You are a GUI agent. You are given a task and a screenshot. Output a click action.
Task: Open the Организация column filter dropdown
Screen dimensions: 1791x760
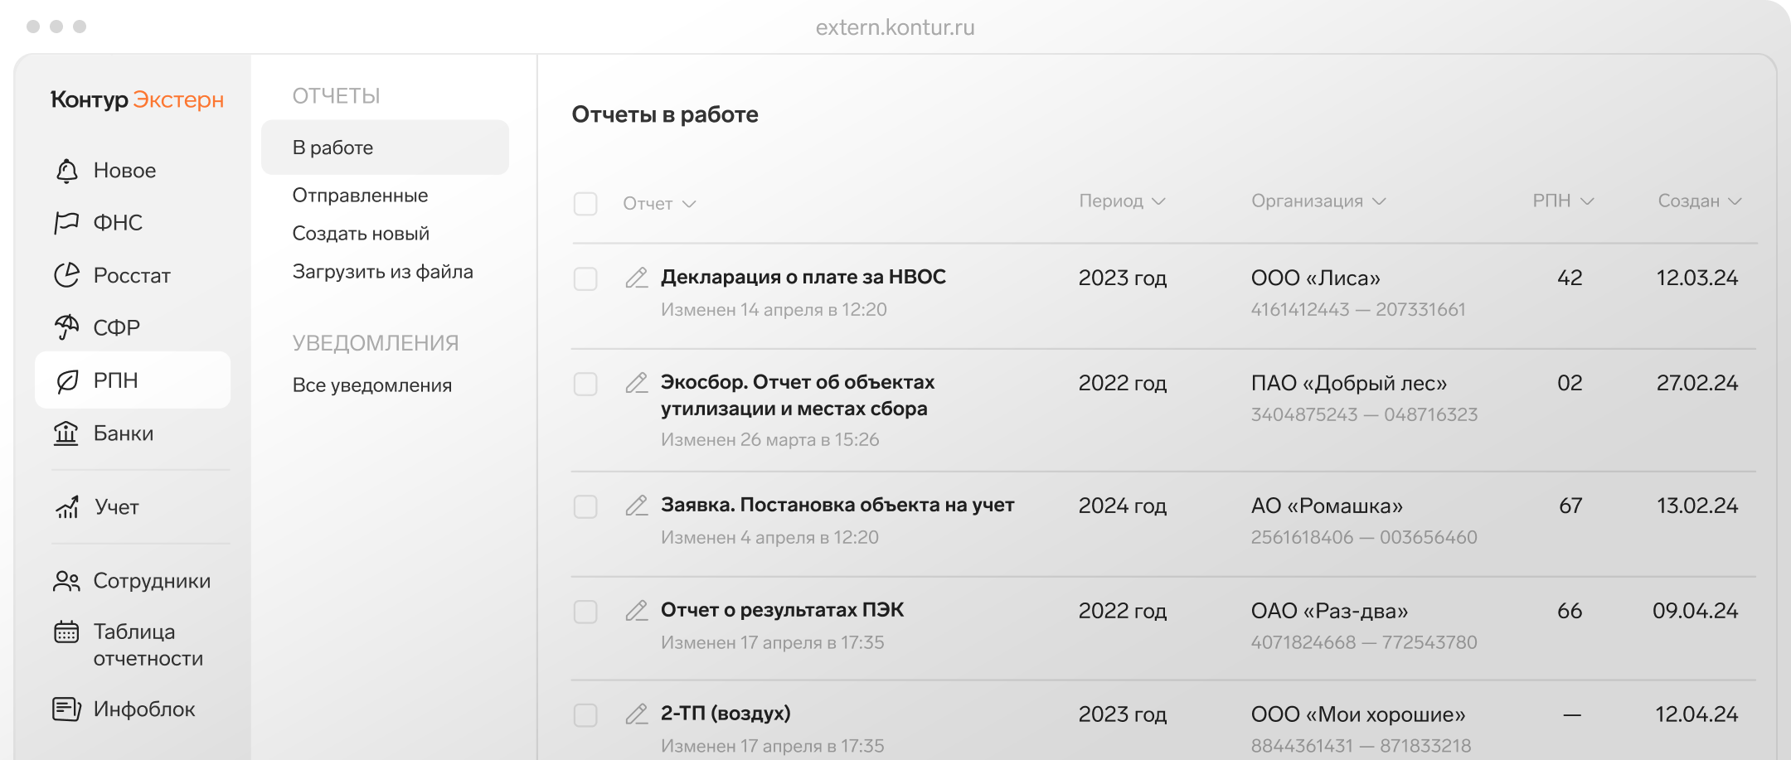tap(1379, 201)
